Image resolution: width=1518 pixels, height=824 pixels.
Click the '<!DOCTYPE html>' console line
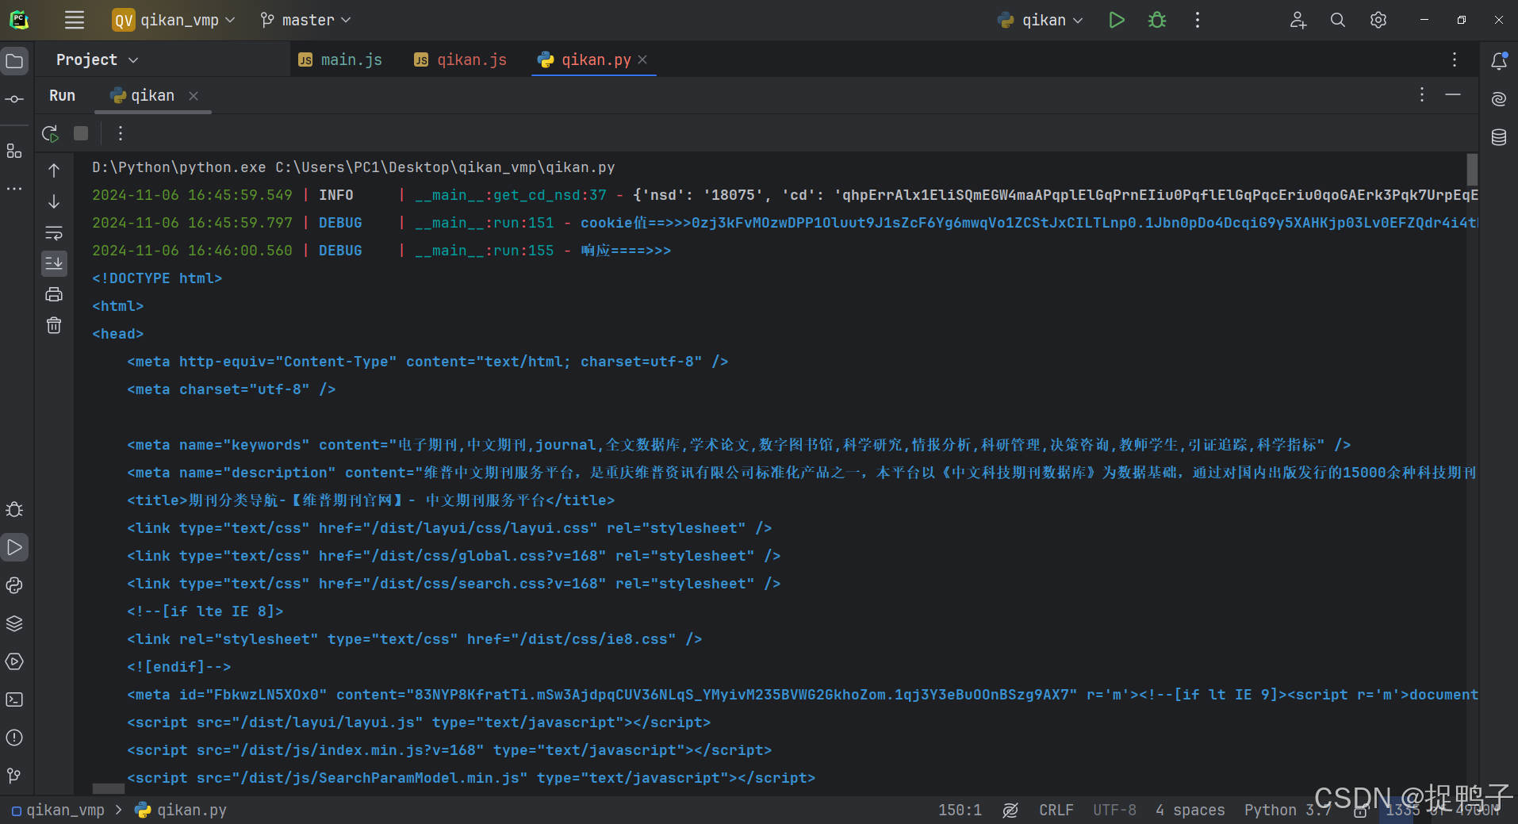pyautogui.click(x=157, y=278)
